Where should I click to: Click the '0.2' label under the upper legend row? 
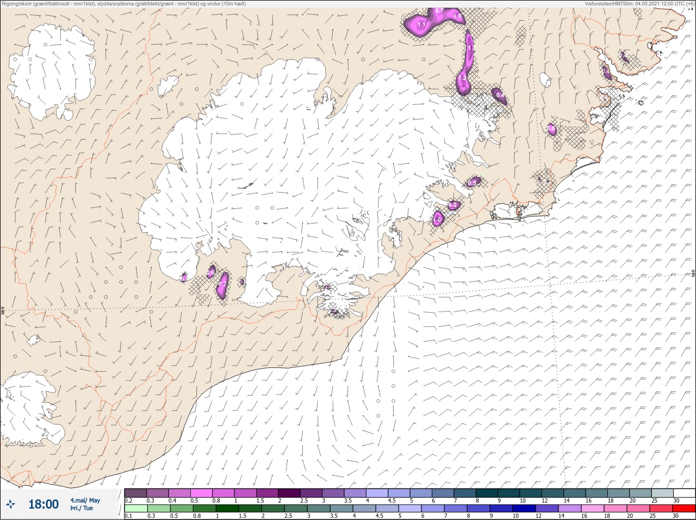[128, 500]
